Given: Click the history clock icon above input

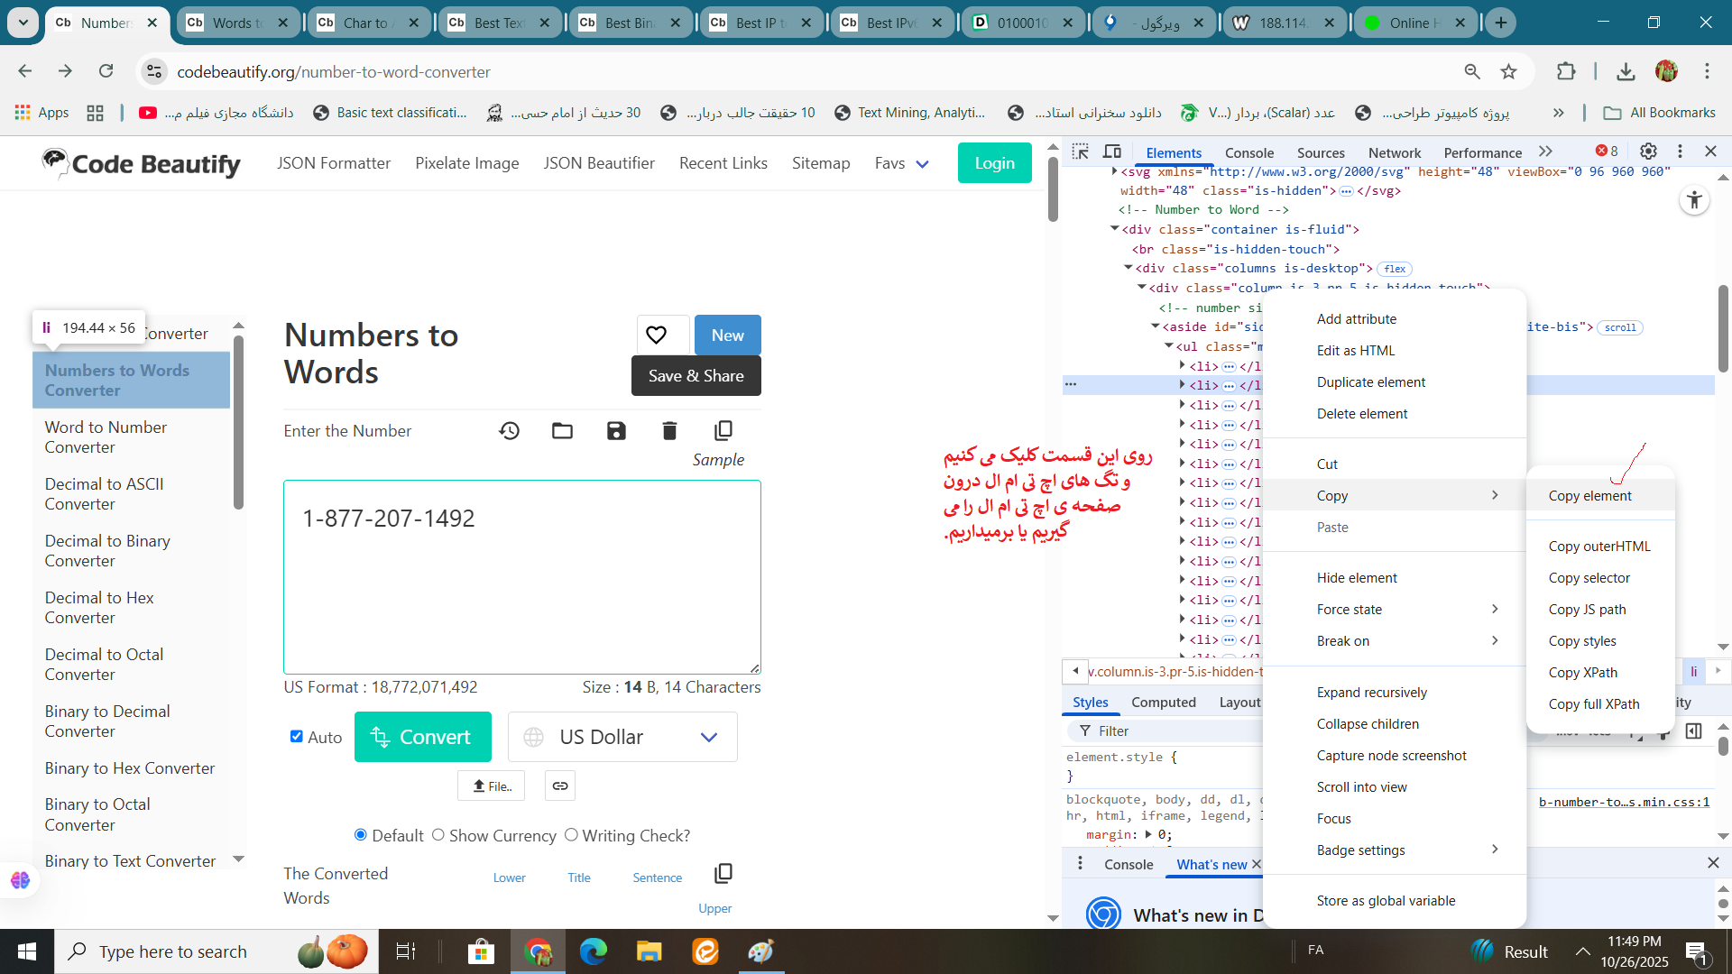Looking at the screenshot, I should coord(509,431).
